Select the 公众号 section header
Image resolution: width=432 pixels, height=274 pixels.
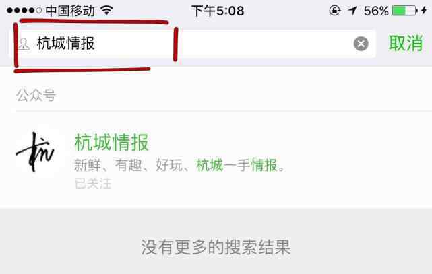coord(36,96)
